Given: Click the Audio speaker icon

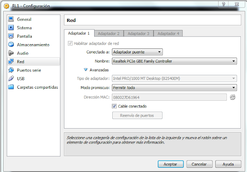Looking at the screenshot, I should [x=11, y=53].
